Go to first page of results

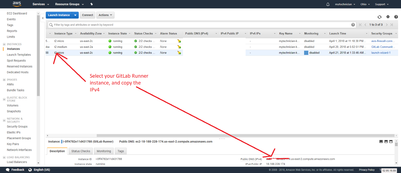coord(360,25)
